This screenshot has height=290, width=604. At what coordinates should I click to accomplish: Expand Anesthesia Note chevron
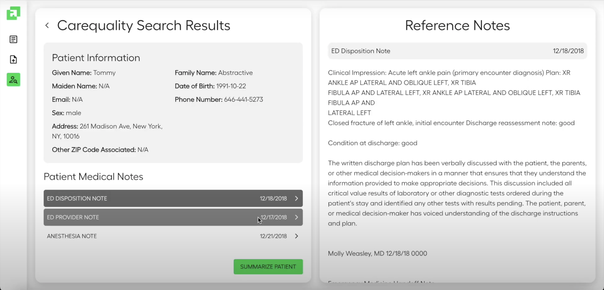(x=296, y=236)
